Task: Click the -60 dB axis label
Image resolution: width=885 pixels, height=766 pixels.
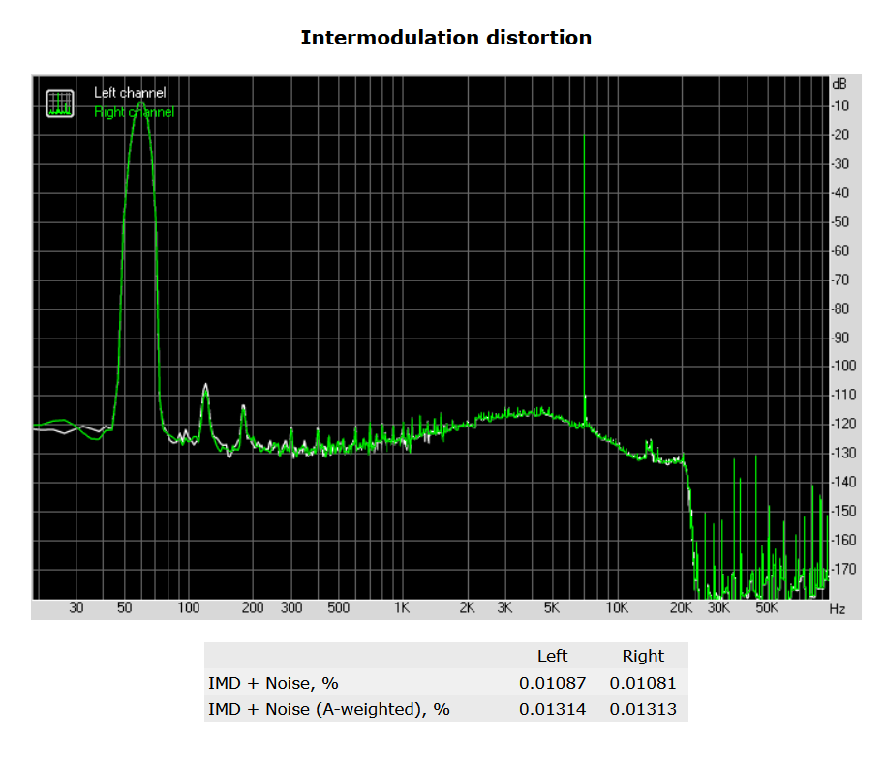Action: (x=839, y=250)
